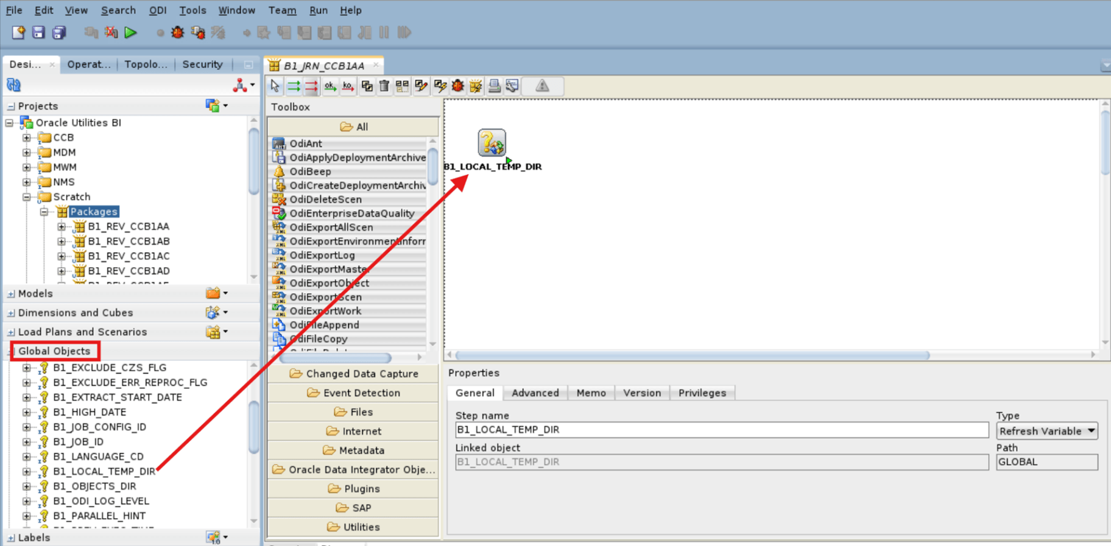This screenshot has height=546, width=1111.
Task: Select the green next-step-on-success arrows tool
Action: [294, 86]
